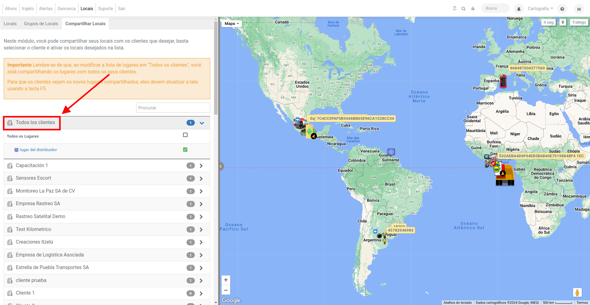Expand Monitoreo La Paz SA de CV
Screen dimensions: 590x305
tap(201, 191)
